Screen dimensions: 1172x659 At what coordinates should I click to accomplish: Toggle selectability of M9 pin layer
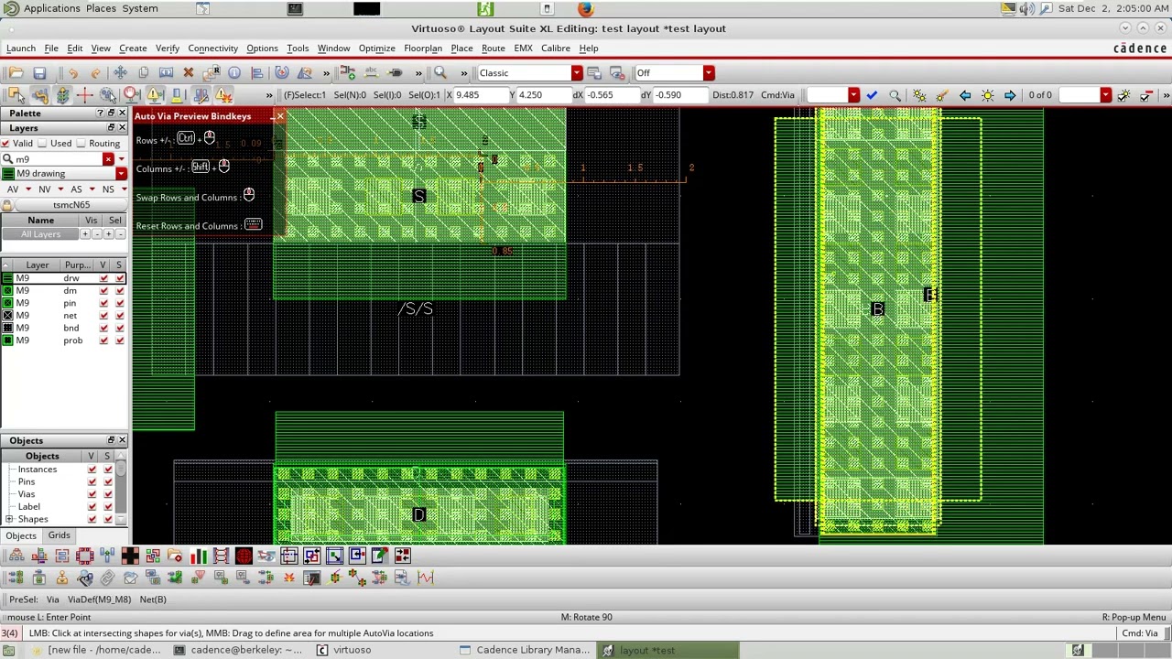click(120, 303)
